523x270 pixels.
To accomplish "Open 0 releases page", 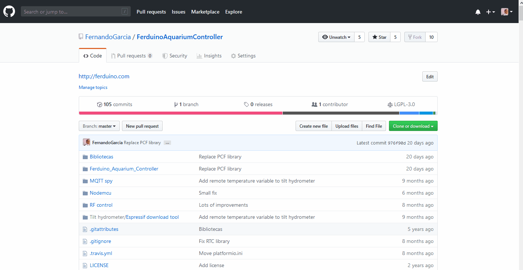I will click(x=258, y=104).
